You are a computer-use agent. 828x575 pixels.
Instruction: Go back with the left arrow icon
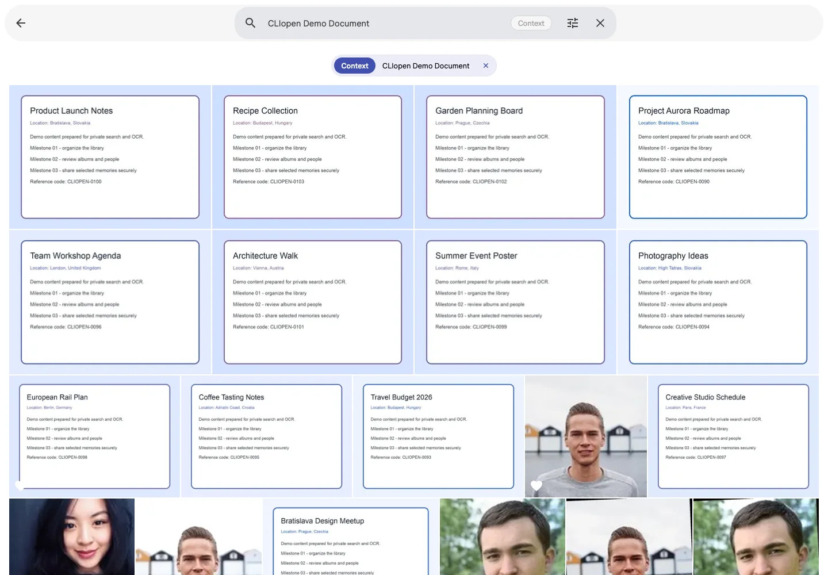[x=21, y=23]
